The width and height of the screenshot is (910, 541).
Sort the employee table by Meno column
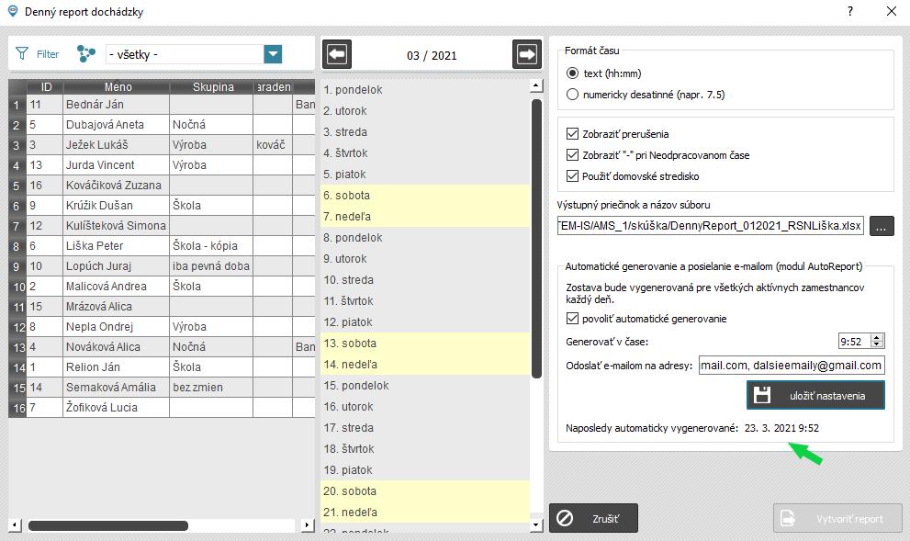[117, 87]
